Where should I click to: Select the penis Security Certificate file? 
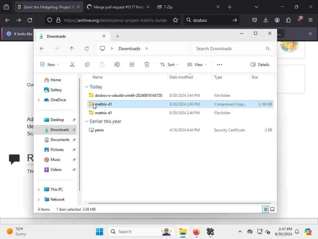click(x=180, y=130)
